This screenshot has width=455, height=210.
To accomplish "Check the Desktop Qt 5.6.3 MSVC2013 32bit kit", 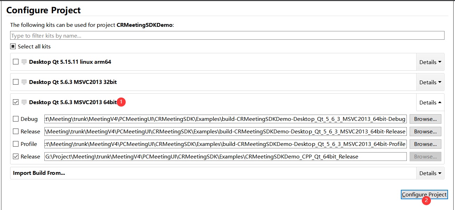I will click(16, 82).
